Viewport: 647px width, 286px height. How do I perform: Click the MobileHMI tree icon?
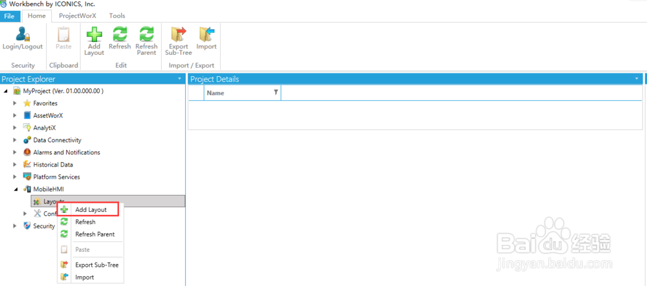[x=27, y=189]
